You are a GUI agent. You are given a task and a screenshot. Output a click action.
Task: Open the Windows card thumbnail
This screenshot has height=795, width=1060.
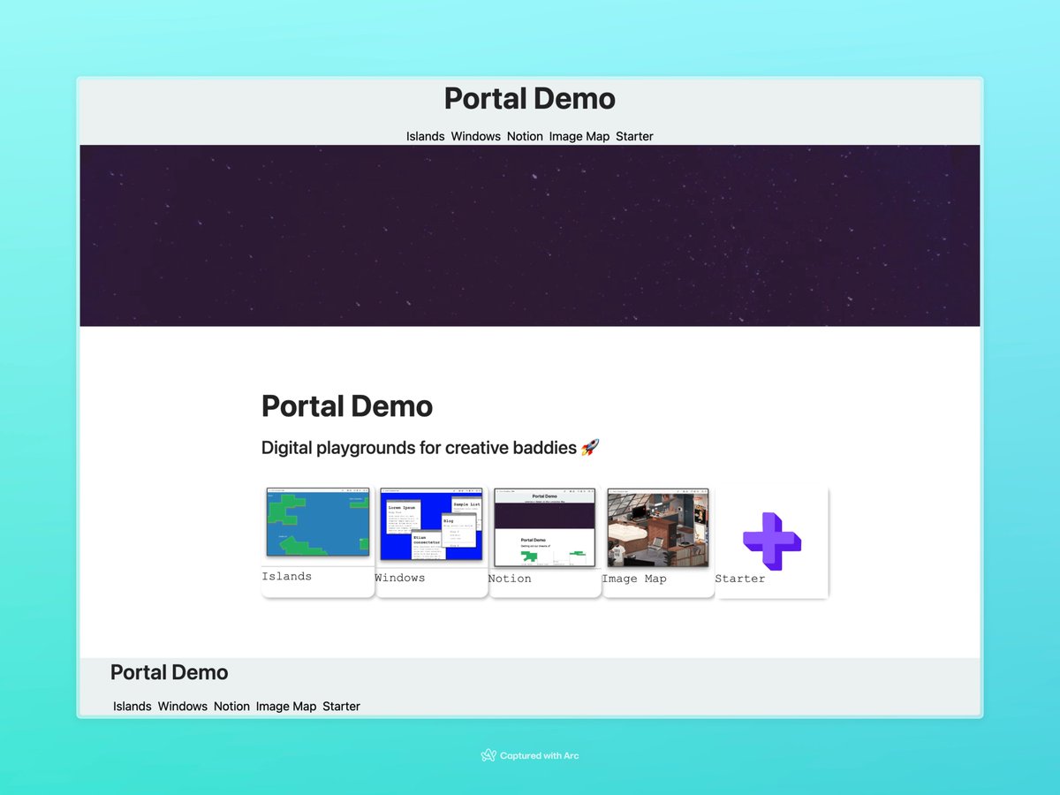click(431, 524)
